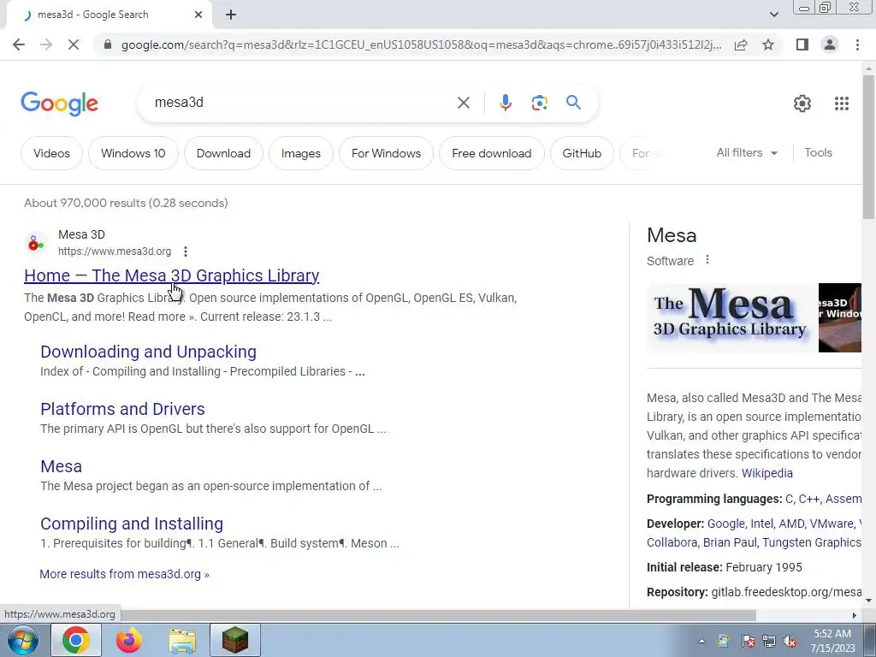The height and width of the screenshot is (657, 876).
Task: Click the network icon in system tray
Action: point(769,642)
